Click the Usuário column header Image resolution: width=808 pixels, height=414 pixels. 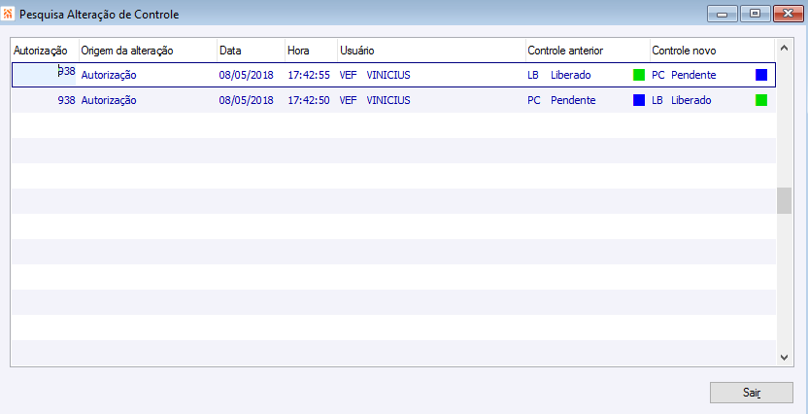point(432,51)
